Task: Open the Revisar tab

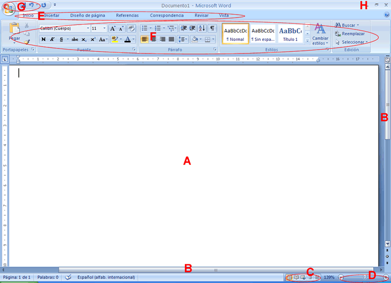Action: 201,15
